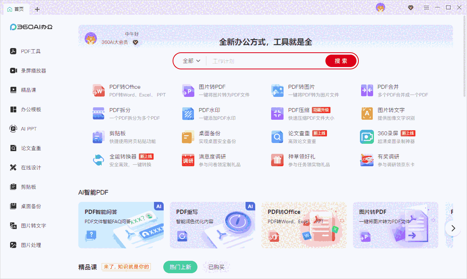Expand the member badge dropdown near 360AI大会员
The height and width of the screenshot is (279, 467).
[135, 43]
